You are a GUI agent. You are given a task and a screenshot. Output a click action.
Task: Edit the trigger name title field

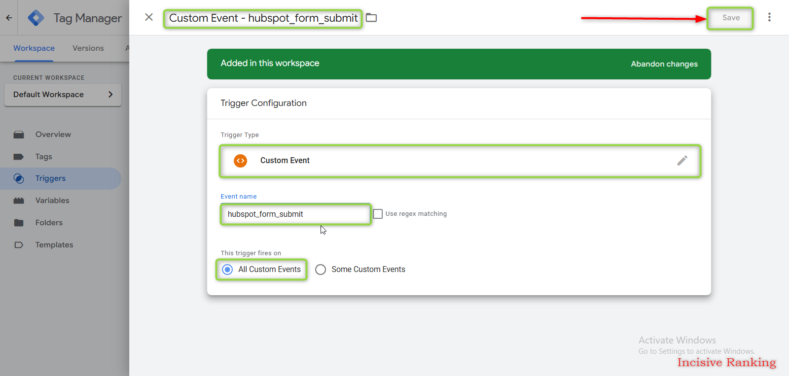coord(263,18)
